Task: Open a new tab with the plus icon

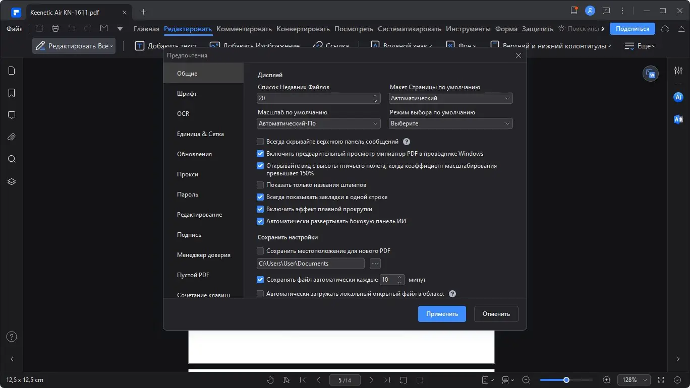Action: 143,11
